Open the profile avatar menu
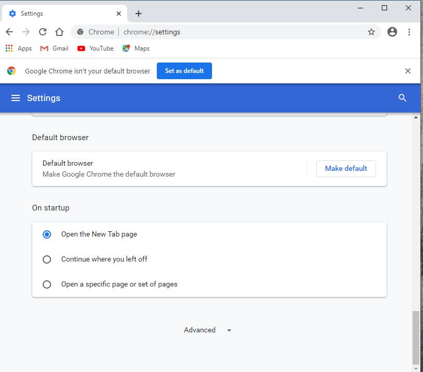The width and height of the screenshot is (423, 372). [x=392, y=32]
